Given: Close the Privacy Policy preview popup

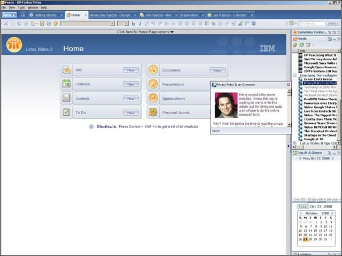Looking at the screenshot, I should pos(289,84).
